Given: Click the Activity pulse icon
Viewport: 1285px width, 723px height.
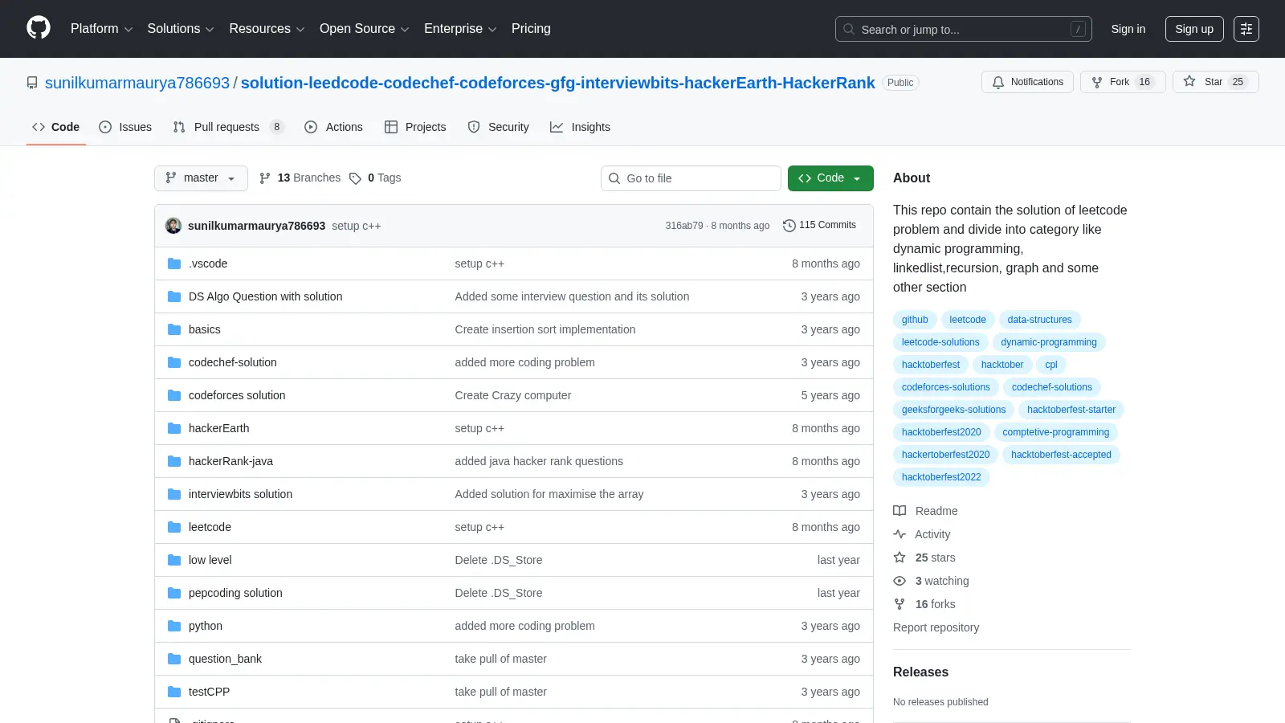Looking at the screenshot, I should [x=899, y=534].
